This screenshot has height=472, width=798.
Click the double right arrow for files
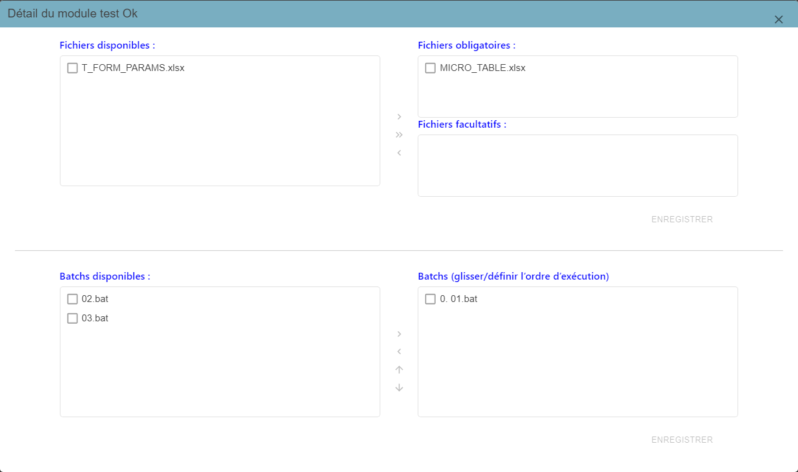pos(399,135)
